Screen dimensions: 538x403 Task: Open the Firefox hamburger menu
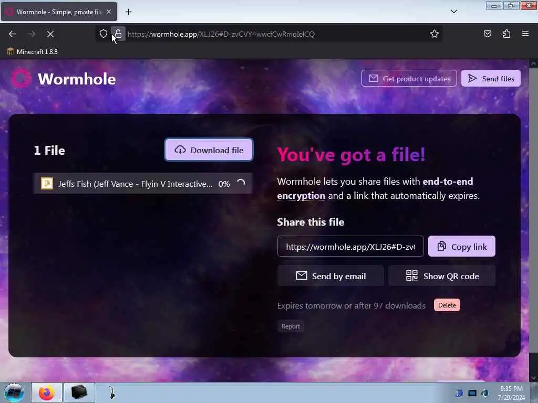tap(525, 34)
